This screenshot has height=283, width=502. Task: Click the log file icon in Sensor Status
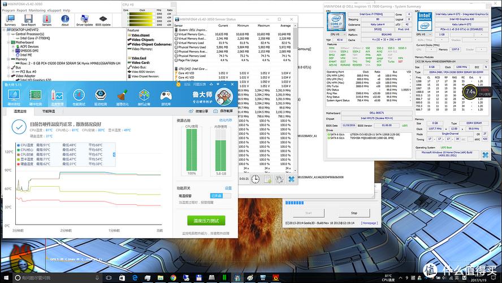[x=267, y=179]
